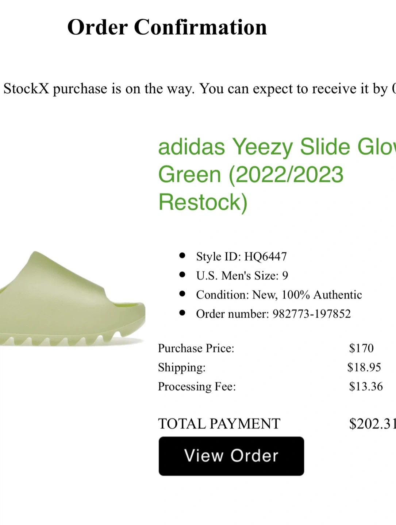Click the TOTAL PAYMENT label
Viewport: 396px width, 525px height.
(x=219, y=424)
